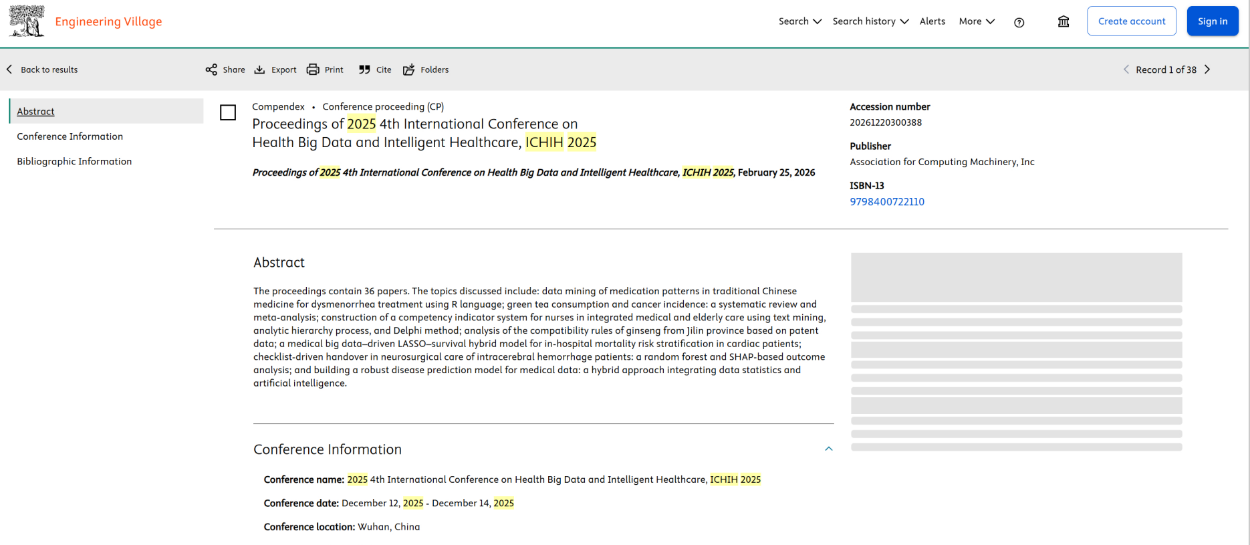Select the record checkbox beside title

pos(228,112)
